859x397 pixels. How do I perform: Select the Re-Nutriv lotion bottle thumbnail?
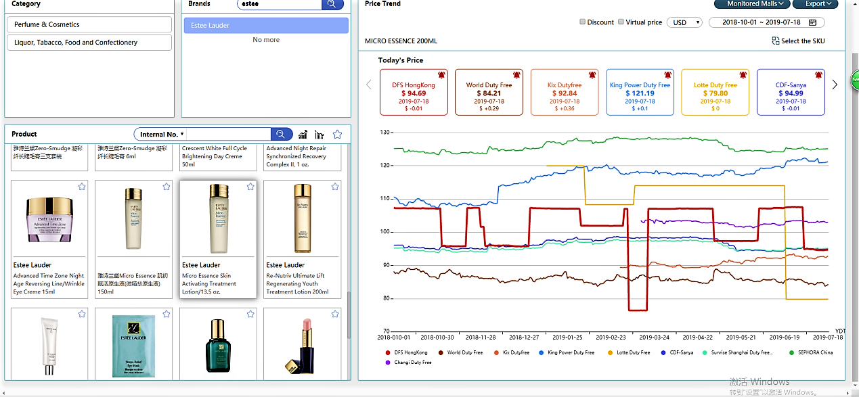pos(303,218)
